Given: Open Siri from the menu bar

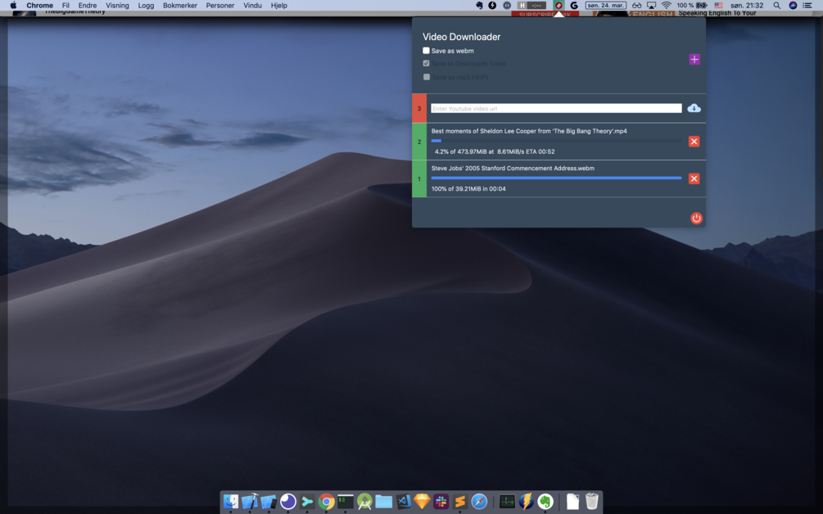Looking at the screenshot, I should (x=793, y=5).
